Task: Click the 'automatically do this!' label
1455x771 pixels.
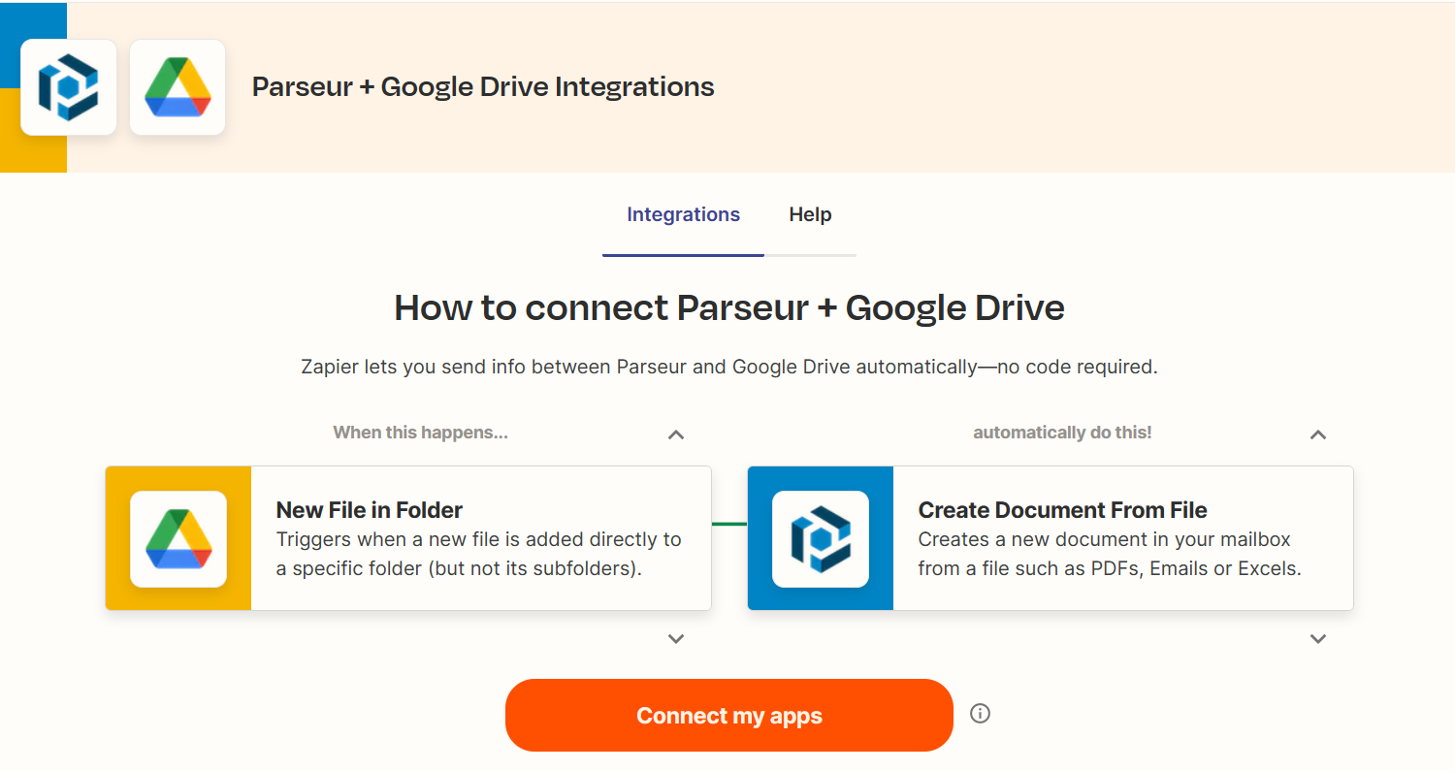Action: click(1062, 432)
